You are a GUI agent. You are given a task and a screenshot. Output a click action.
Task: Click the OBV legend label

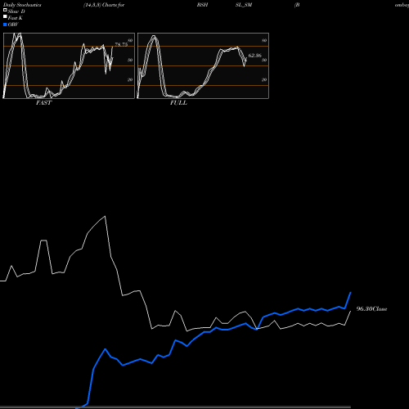click(13, 25)
